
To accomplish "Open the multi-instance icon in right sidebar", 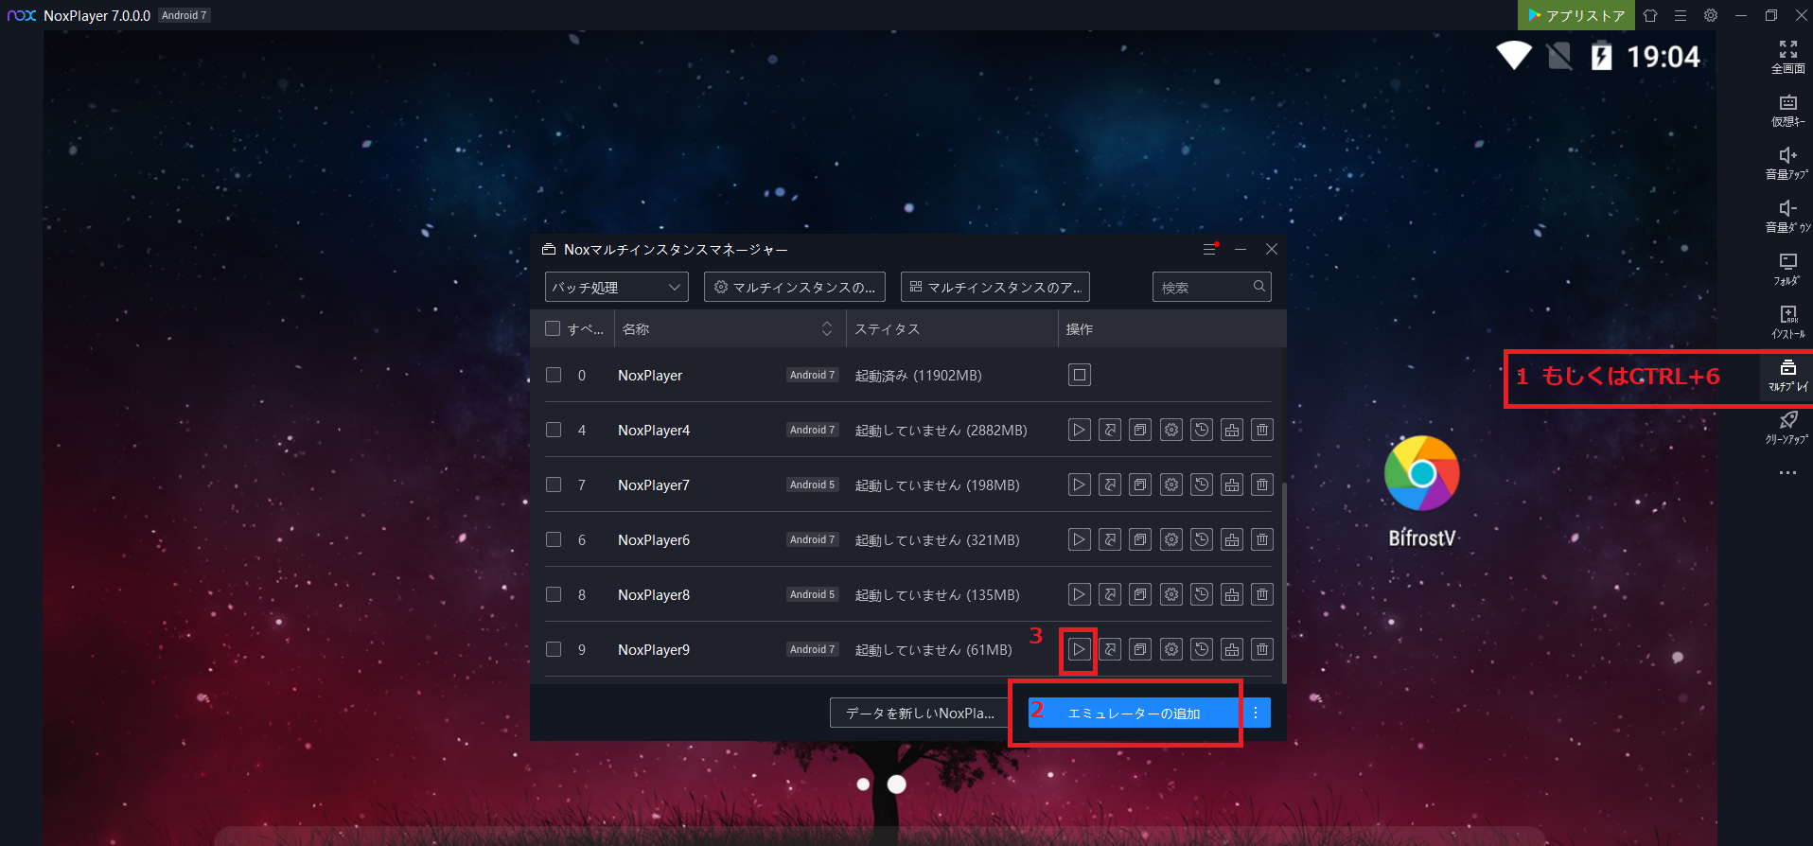I will click(x=1787, y=375).
